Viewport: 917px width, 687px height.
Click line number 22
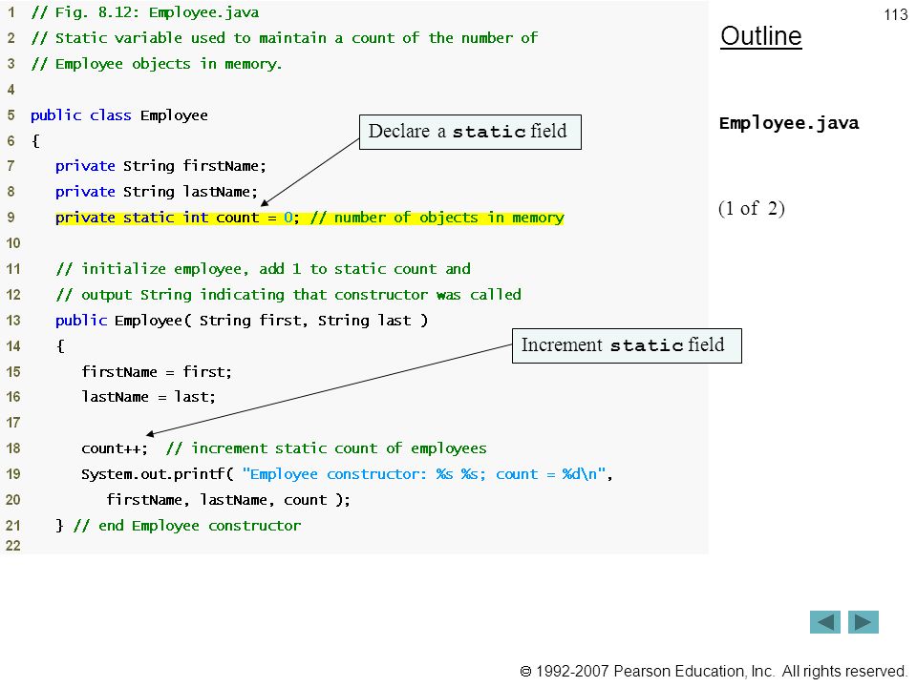pyautogui.click(x=12, y=546)
